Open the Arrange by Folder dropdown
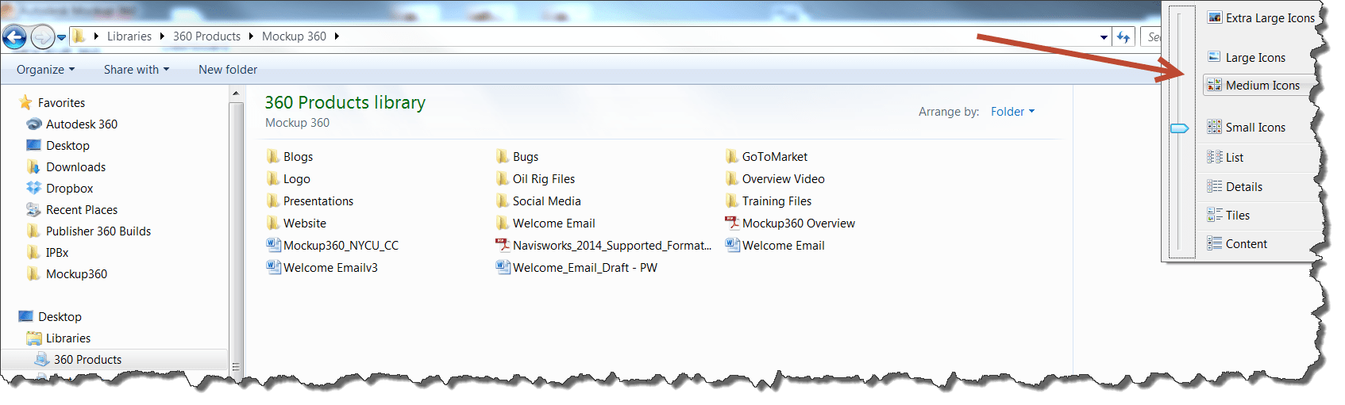Viewport: 1345px width, 405px height. click(x=1012, y=112)
